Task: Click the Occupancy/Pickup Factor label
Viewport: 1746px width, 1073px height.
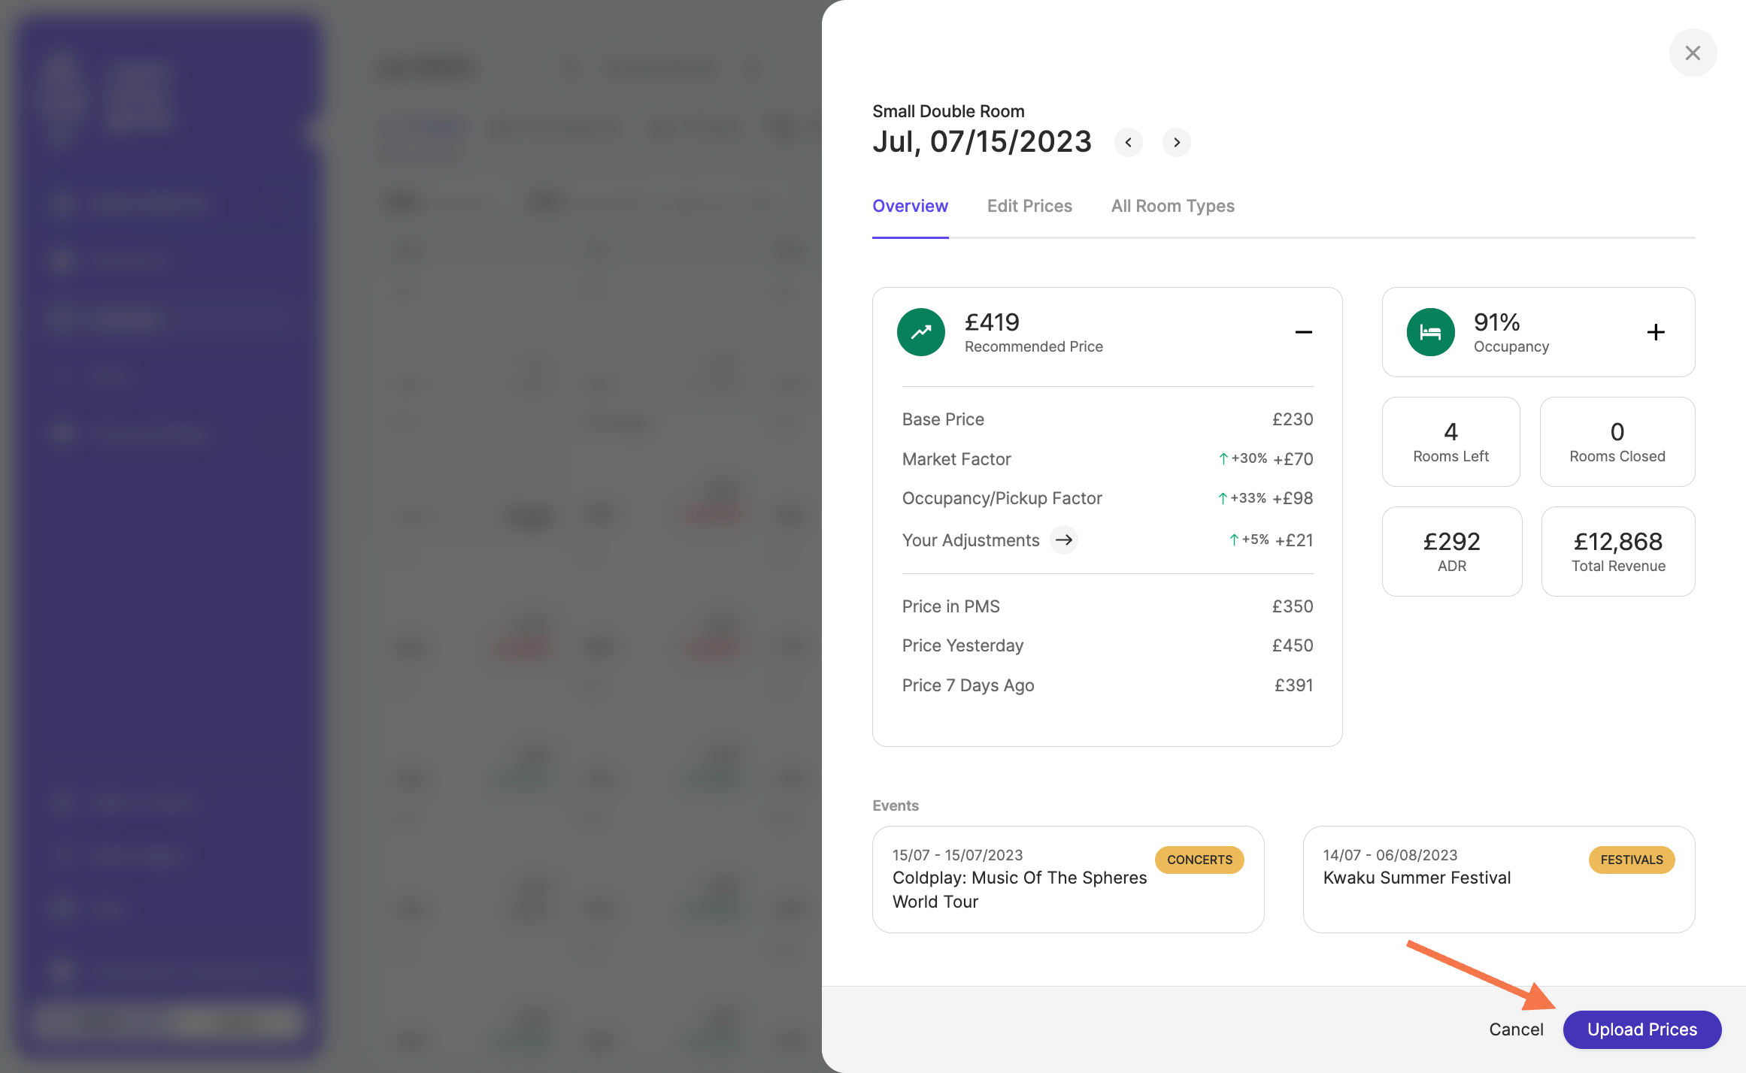Action: coord(1002,498)
